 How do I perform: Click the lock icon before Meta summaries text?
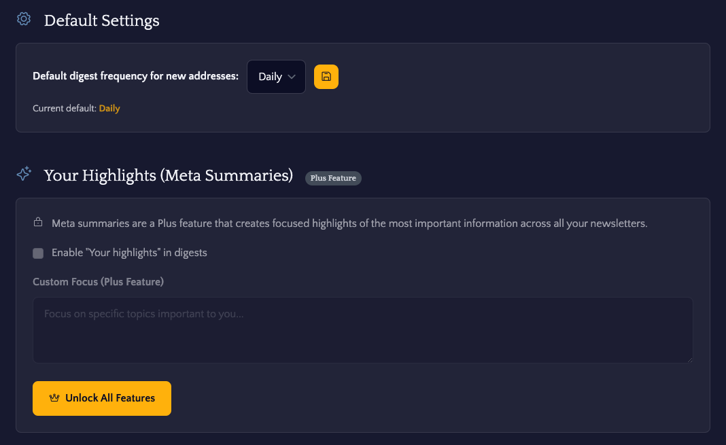click(x=38, y=222)
